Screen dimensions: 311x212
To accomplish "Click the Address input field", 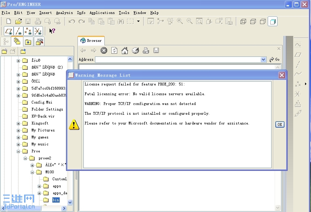I will [178, 59].
